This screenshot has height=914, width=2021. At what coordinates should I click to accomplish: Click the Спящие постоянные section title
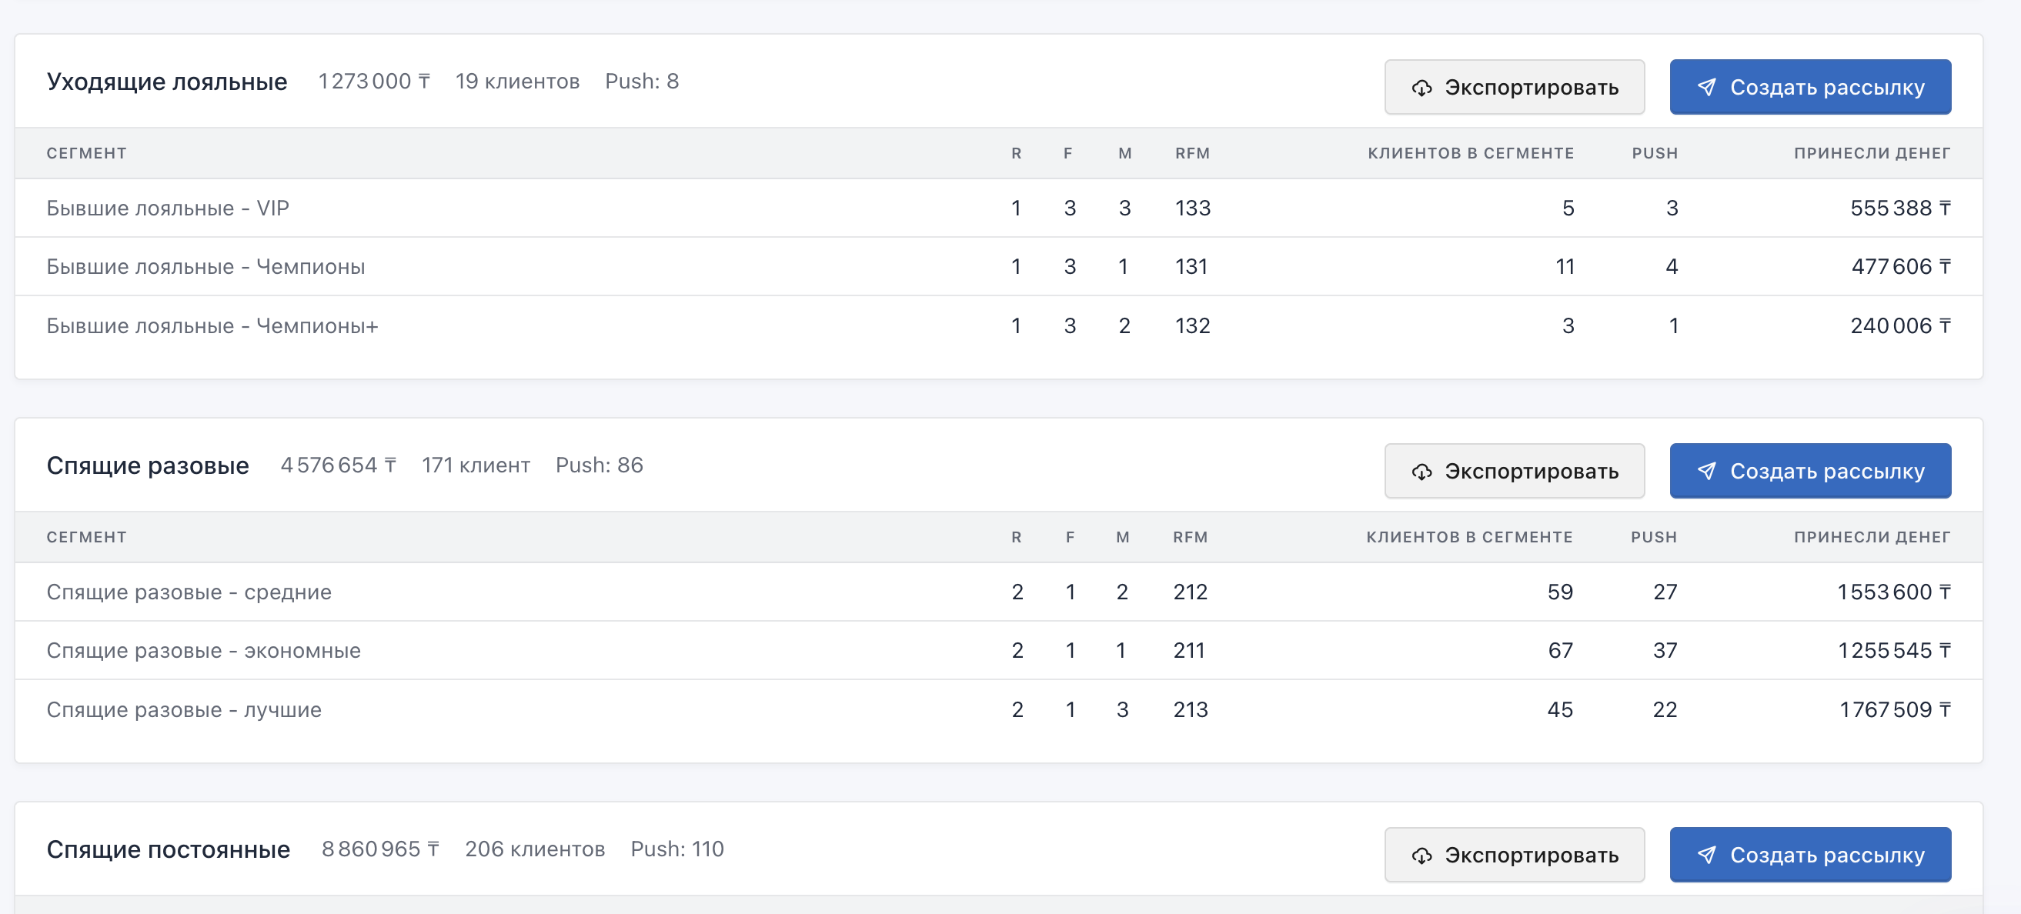[x=168, y=849]
